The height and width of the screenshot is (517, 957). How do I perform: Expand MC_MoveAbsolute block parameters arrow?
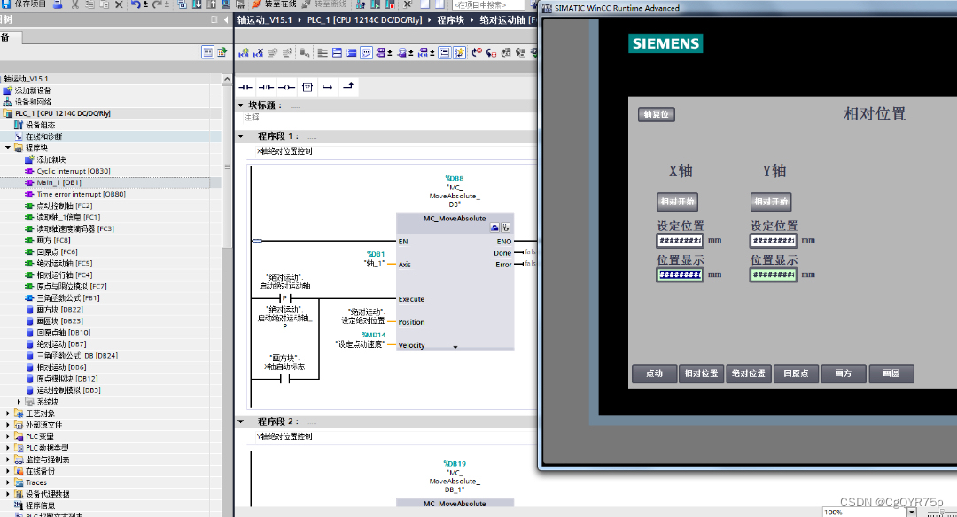[x=455, y=347]
